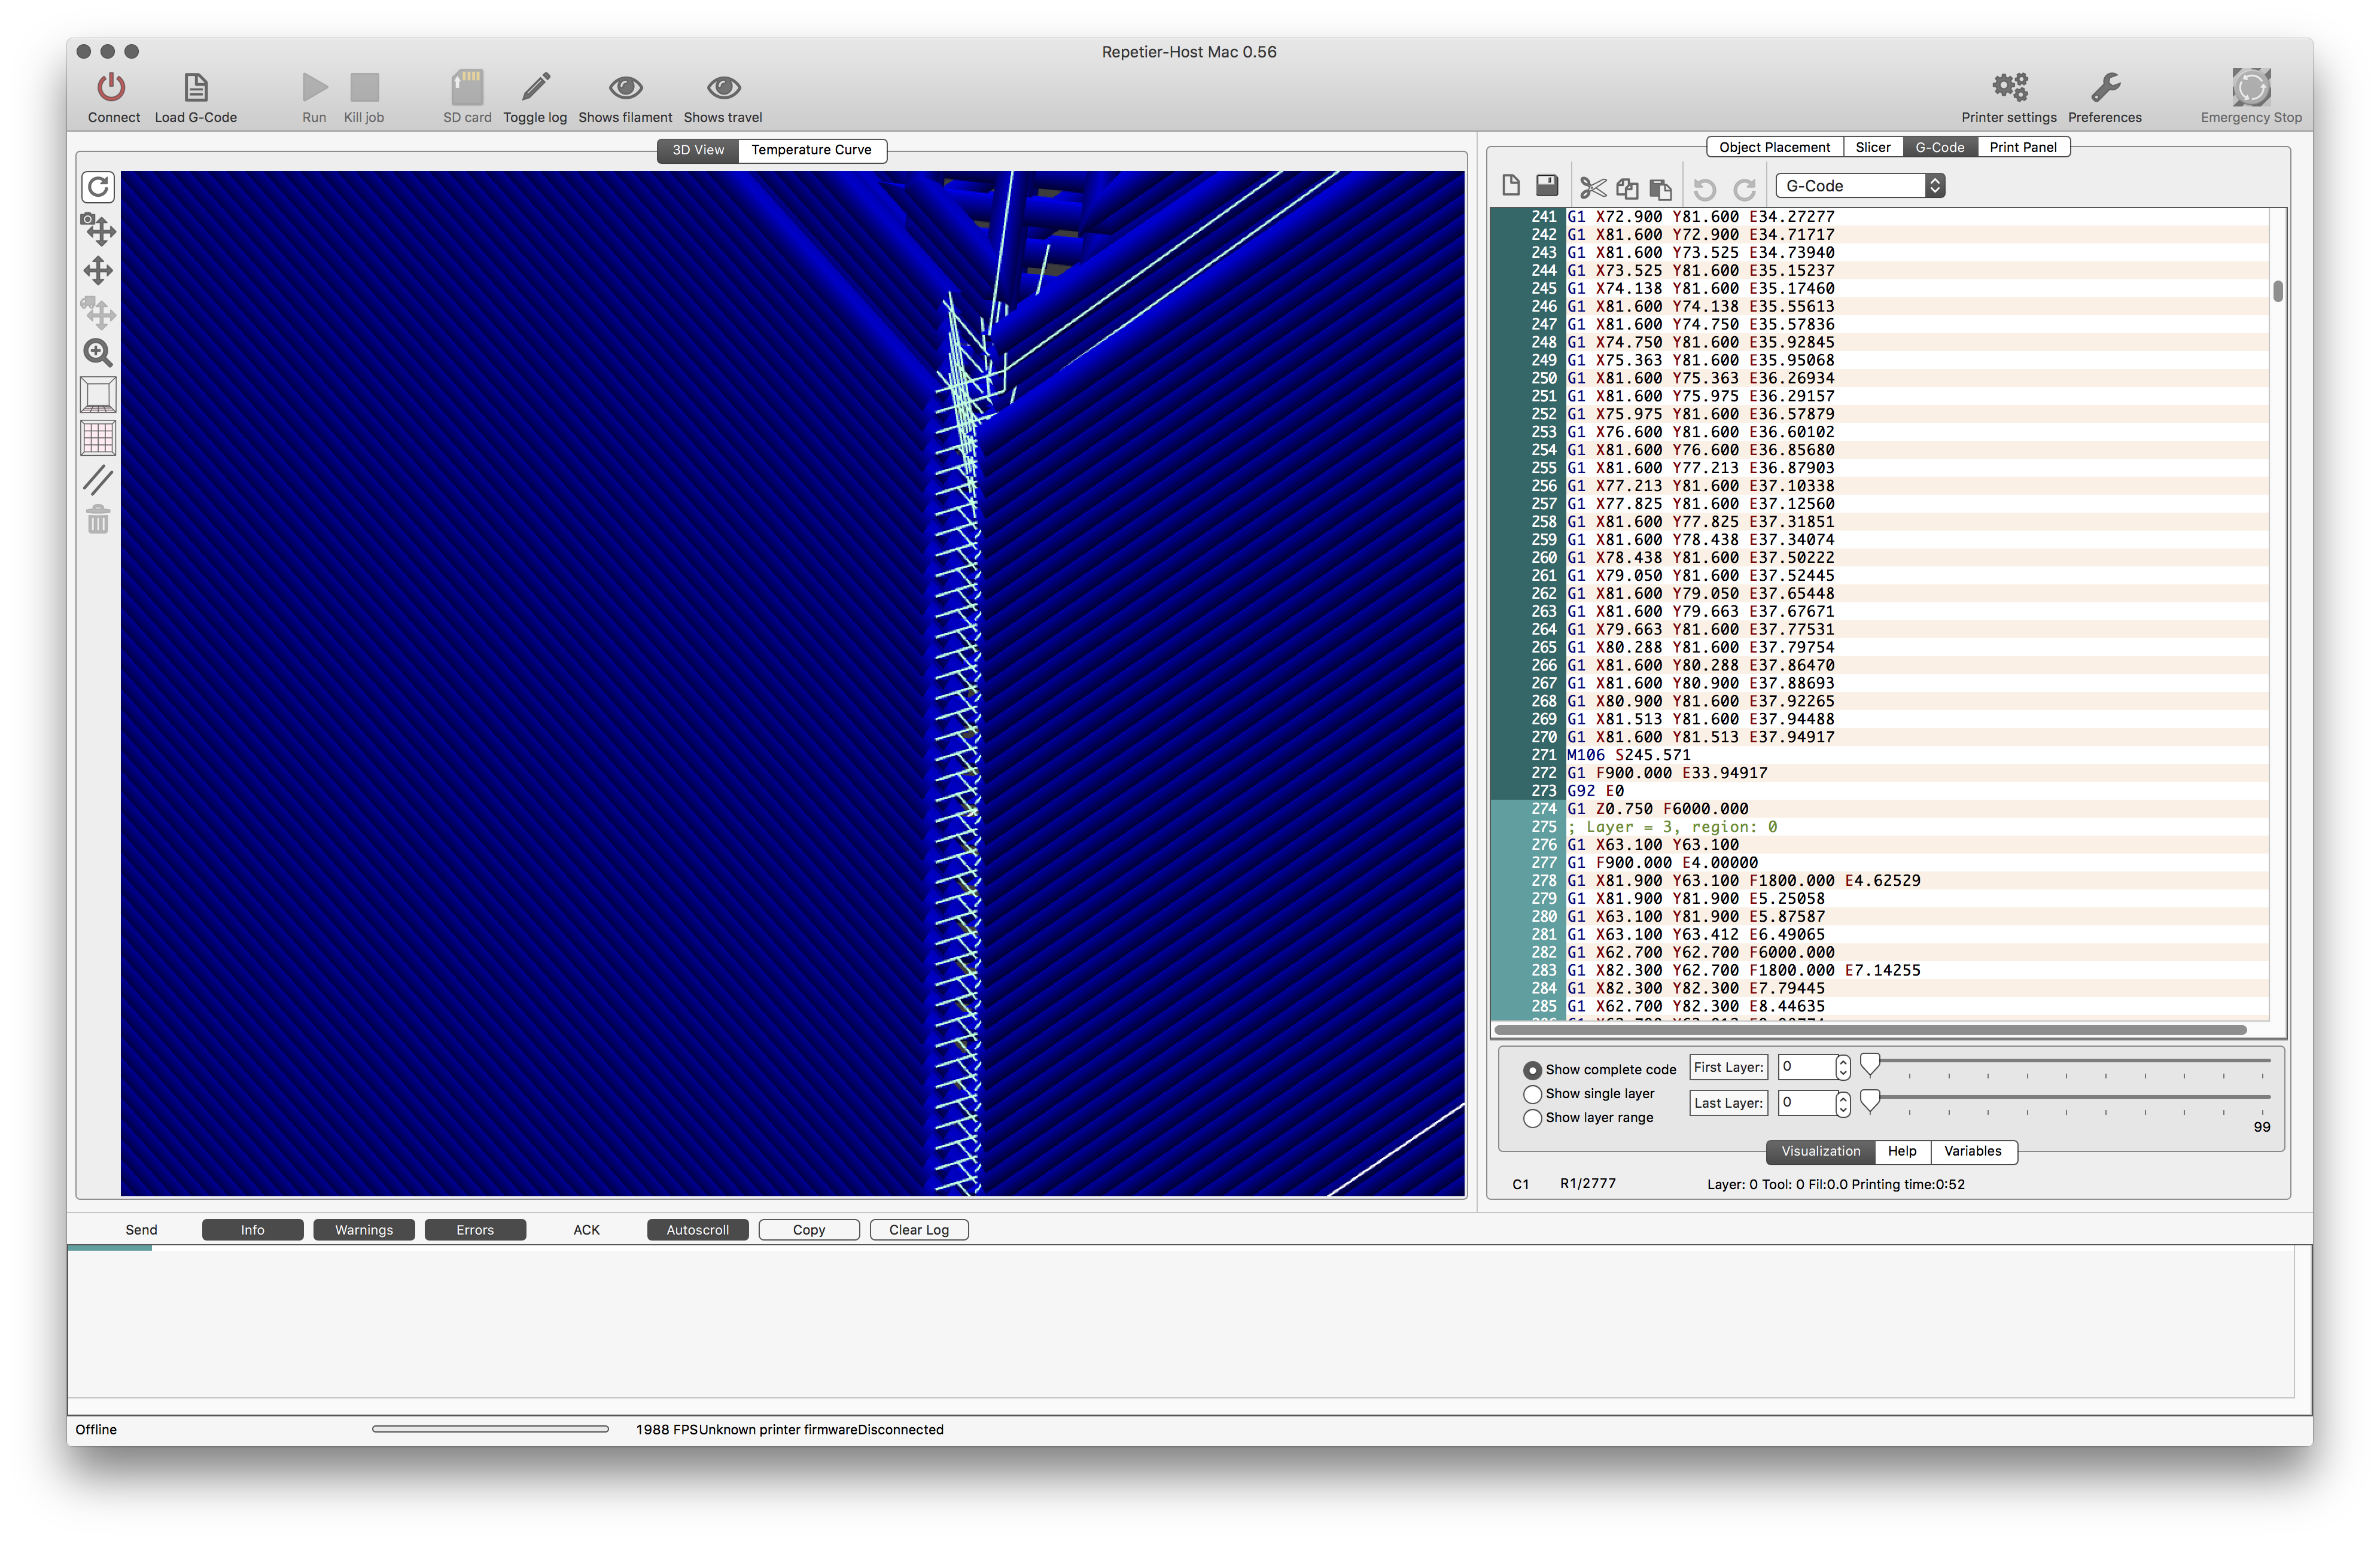
Task: Click the Copy log button
Action: click(x=809, y=1231)
